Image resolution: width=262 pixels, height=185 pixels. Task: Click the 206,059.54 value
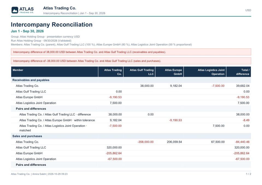tap(174, 142)
